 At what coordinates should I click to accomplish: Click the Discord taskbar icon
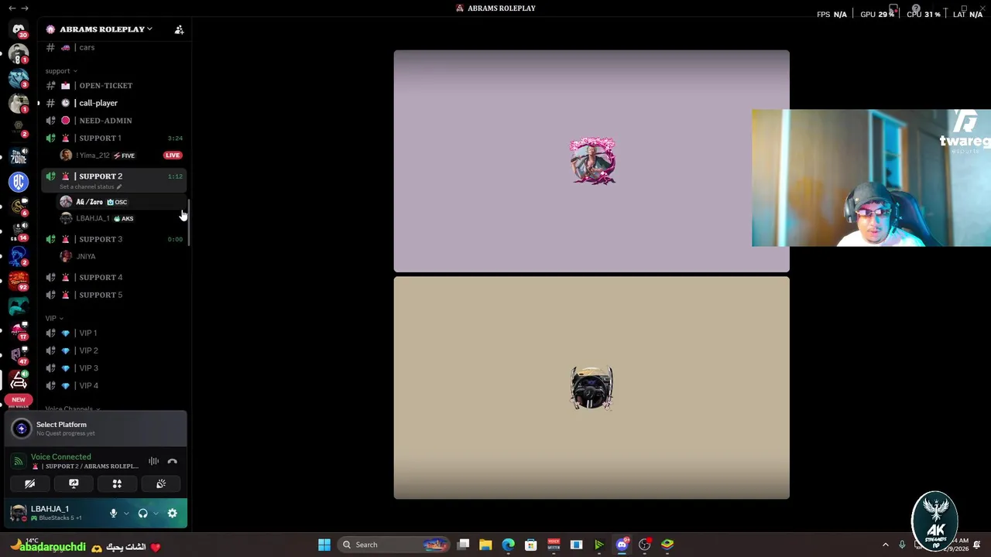[x=622, y=545]
